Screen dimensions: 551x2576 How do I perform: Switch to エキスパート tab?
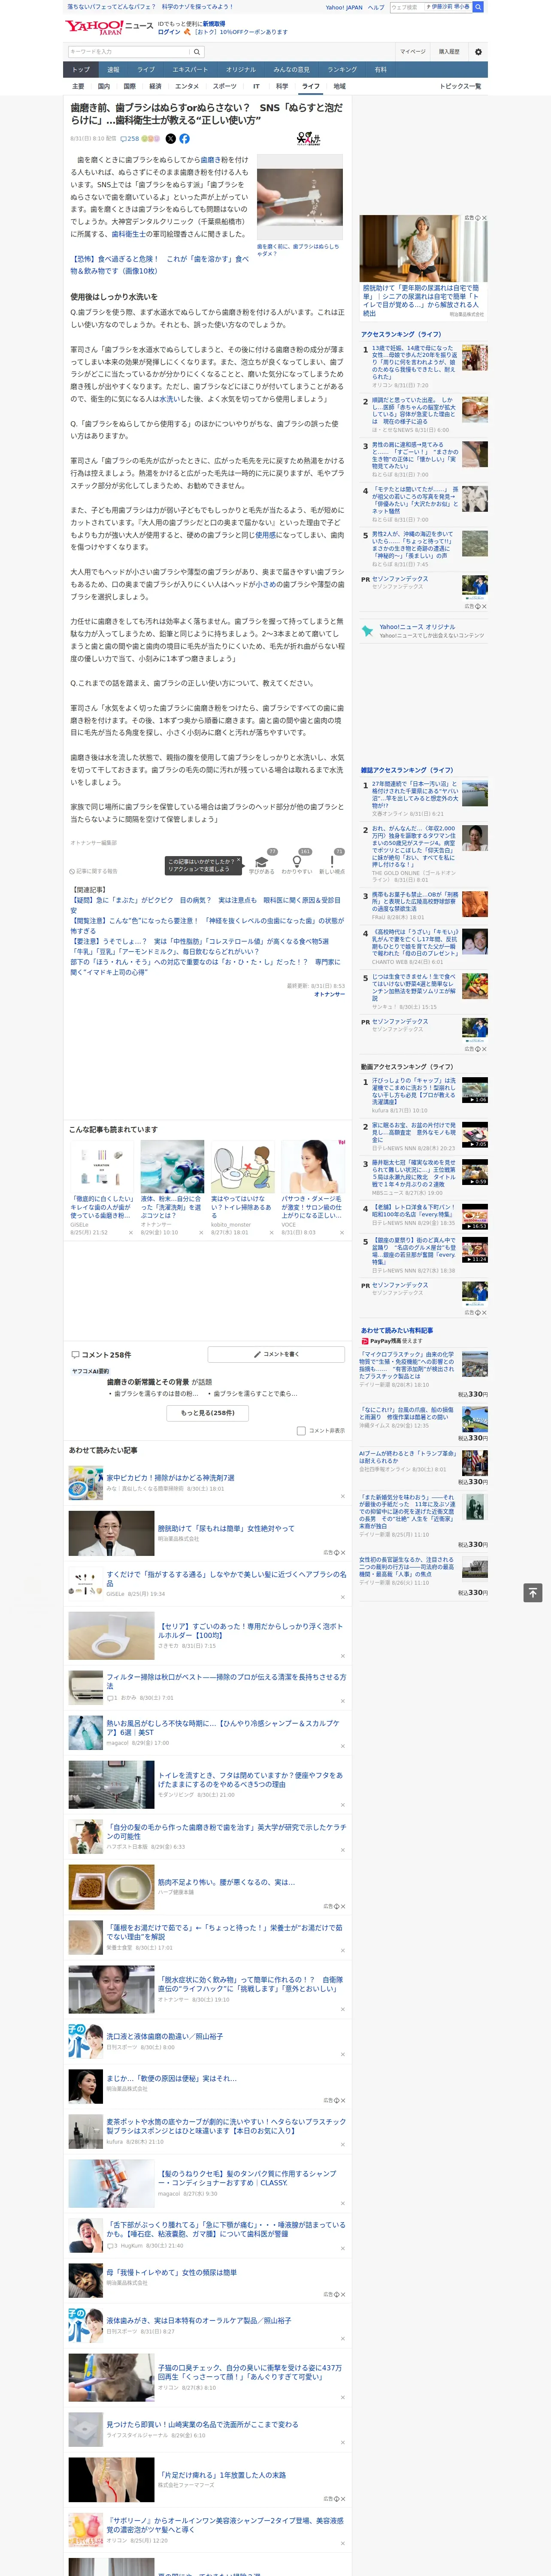(x=190, y=70)
